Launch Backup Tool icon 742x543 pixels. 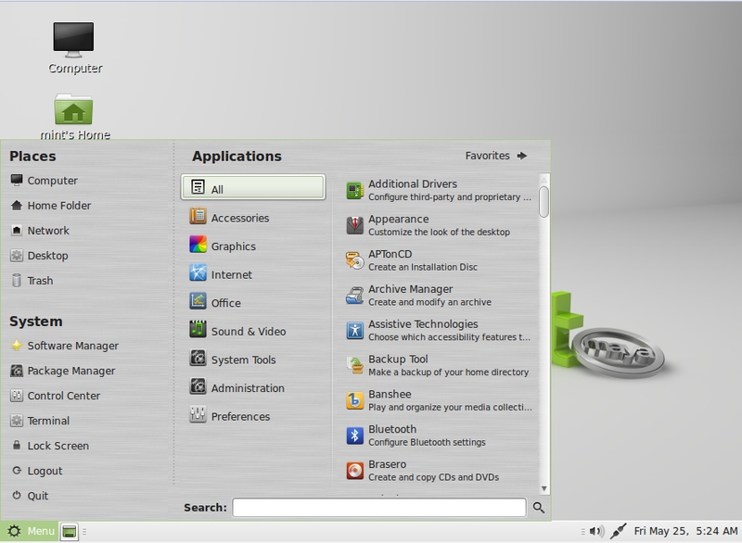[354, 365]
